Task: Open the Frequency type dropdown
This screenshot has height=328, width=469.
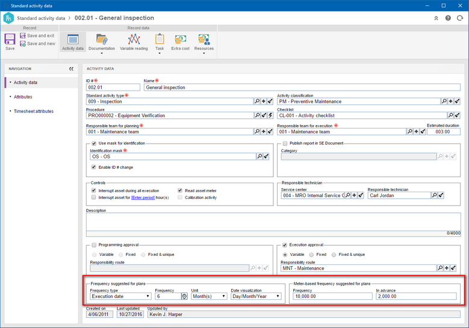Action: coord(120,296)
